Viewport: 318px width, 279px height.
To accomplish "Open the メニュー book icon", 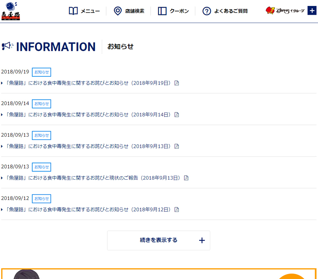I will pos(73,11).
